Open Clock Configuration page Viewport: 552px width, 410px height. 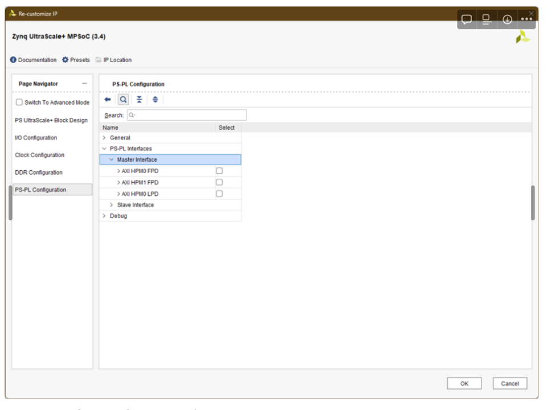(40, 155)
